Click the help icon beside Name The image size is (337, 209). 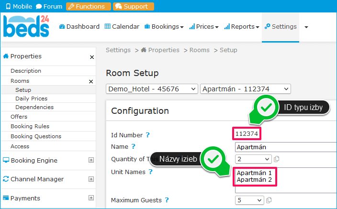pos(134,146)
